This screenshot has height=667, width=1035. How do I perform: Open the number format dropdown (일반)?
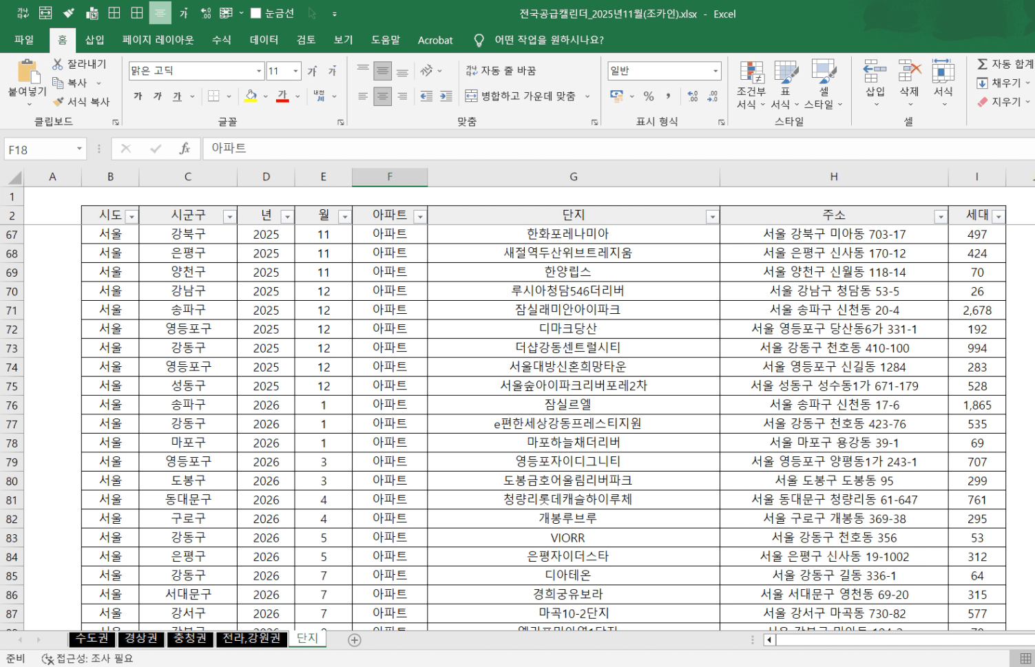pyautogui.click(x=715, y=71)
